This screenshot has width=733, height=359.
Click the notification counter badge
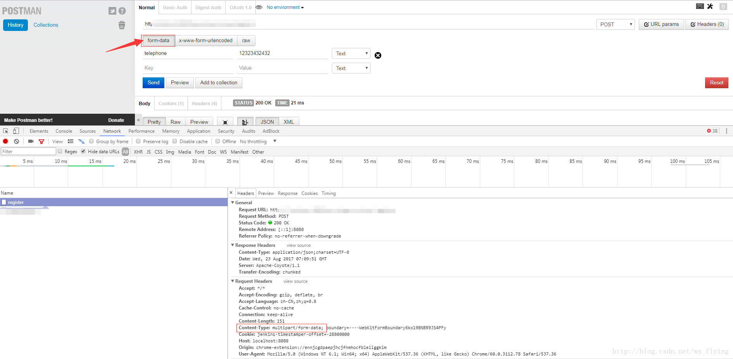(x=723, y=7)
